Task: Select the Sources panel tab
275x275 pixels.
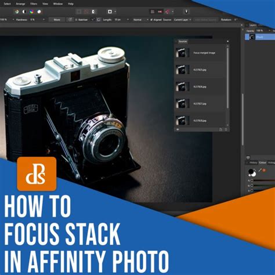Action: point(183,41)
